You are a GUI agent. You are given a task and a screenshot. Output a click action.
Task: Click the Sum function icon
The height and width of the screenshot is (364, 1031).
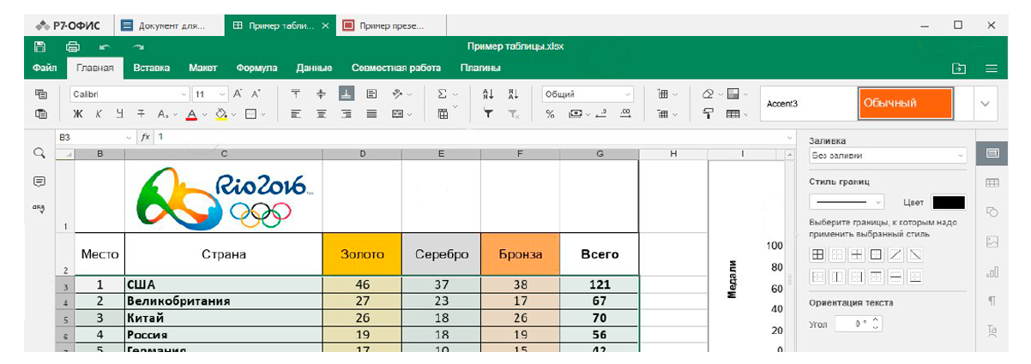(x=443, y=94)
